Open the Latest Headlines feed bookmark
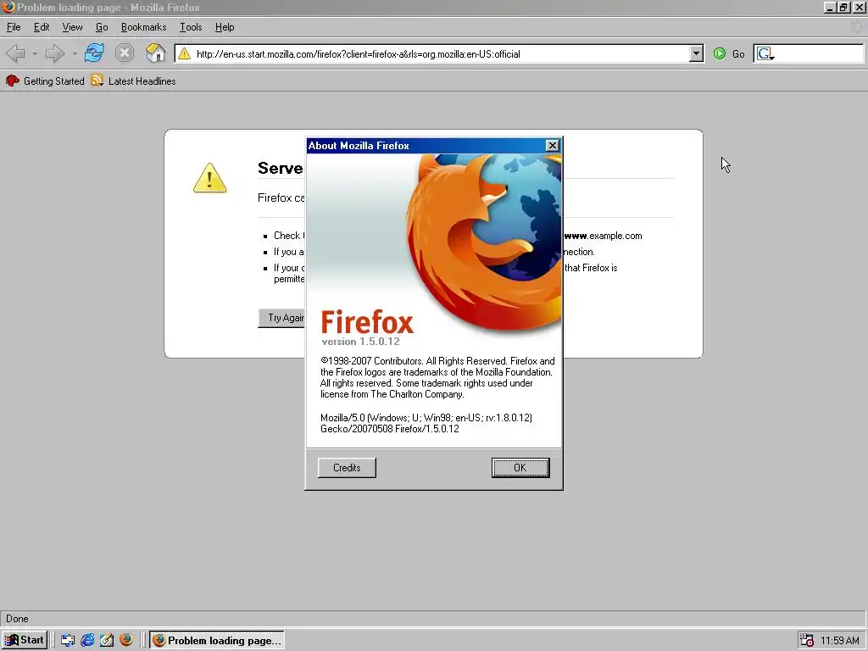Screen dimensions: 868x651 (133, 81)
